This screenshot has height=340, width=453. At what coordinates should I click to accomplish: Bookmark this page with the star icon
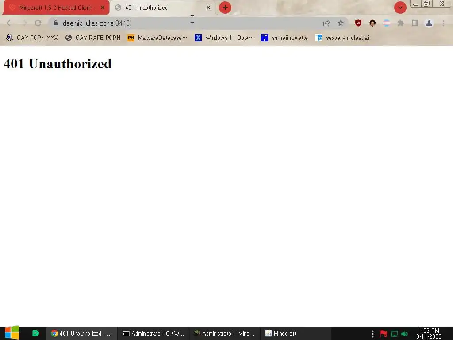341,23
